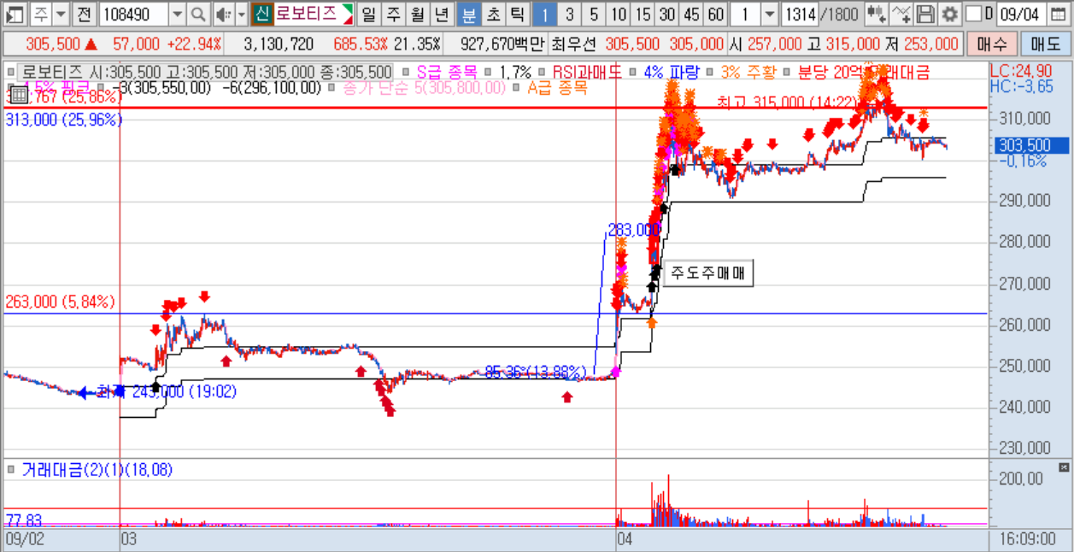
Task: Switch chart to yearly 년 period
Action: click(442, 14)
